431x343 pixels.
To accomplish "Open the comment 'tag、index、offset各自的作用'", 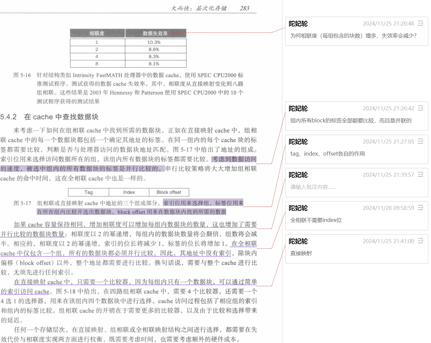I will coord(327,154).
